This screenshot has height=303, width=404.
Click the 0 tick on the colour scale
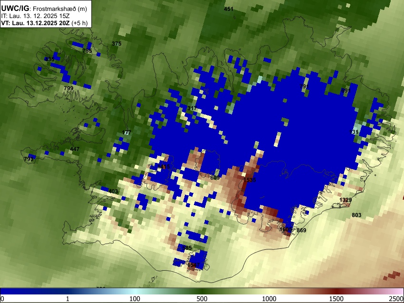(2, 299)
